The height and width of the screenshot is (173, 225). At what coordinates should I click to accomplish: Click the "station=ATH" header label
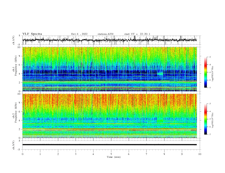click(x=105, y=34)
